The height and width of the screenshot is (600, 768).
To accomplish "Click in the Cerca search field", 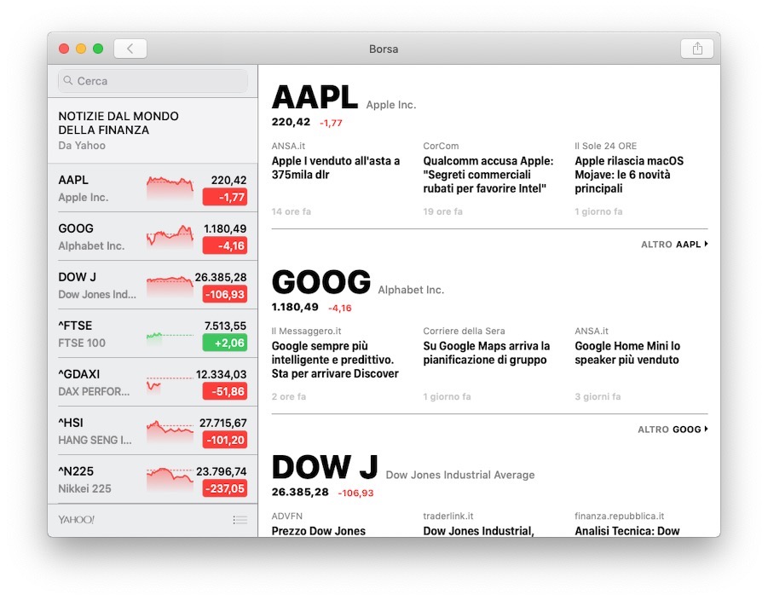I will 153,81.
